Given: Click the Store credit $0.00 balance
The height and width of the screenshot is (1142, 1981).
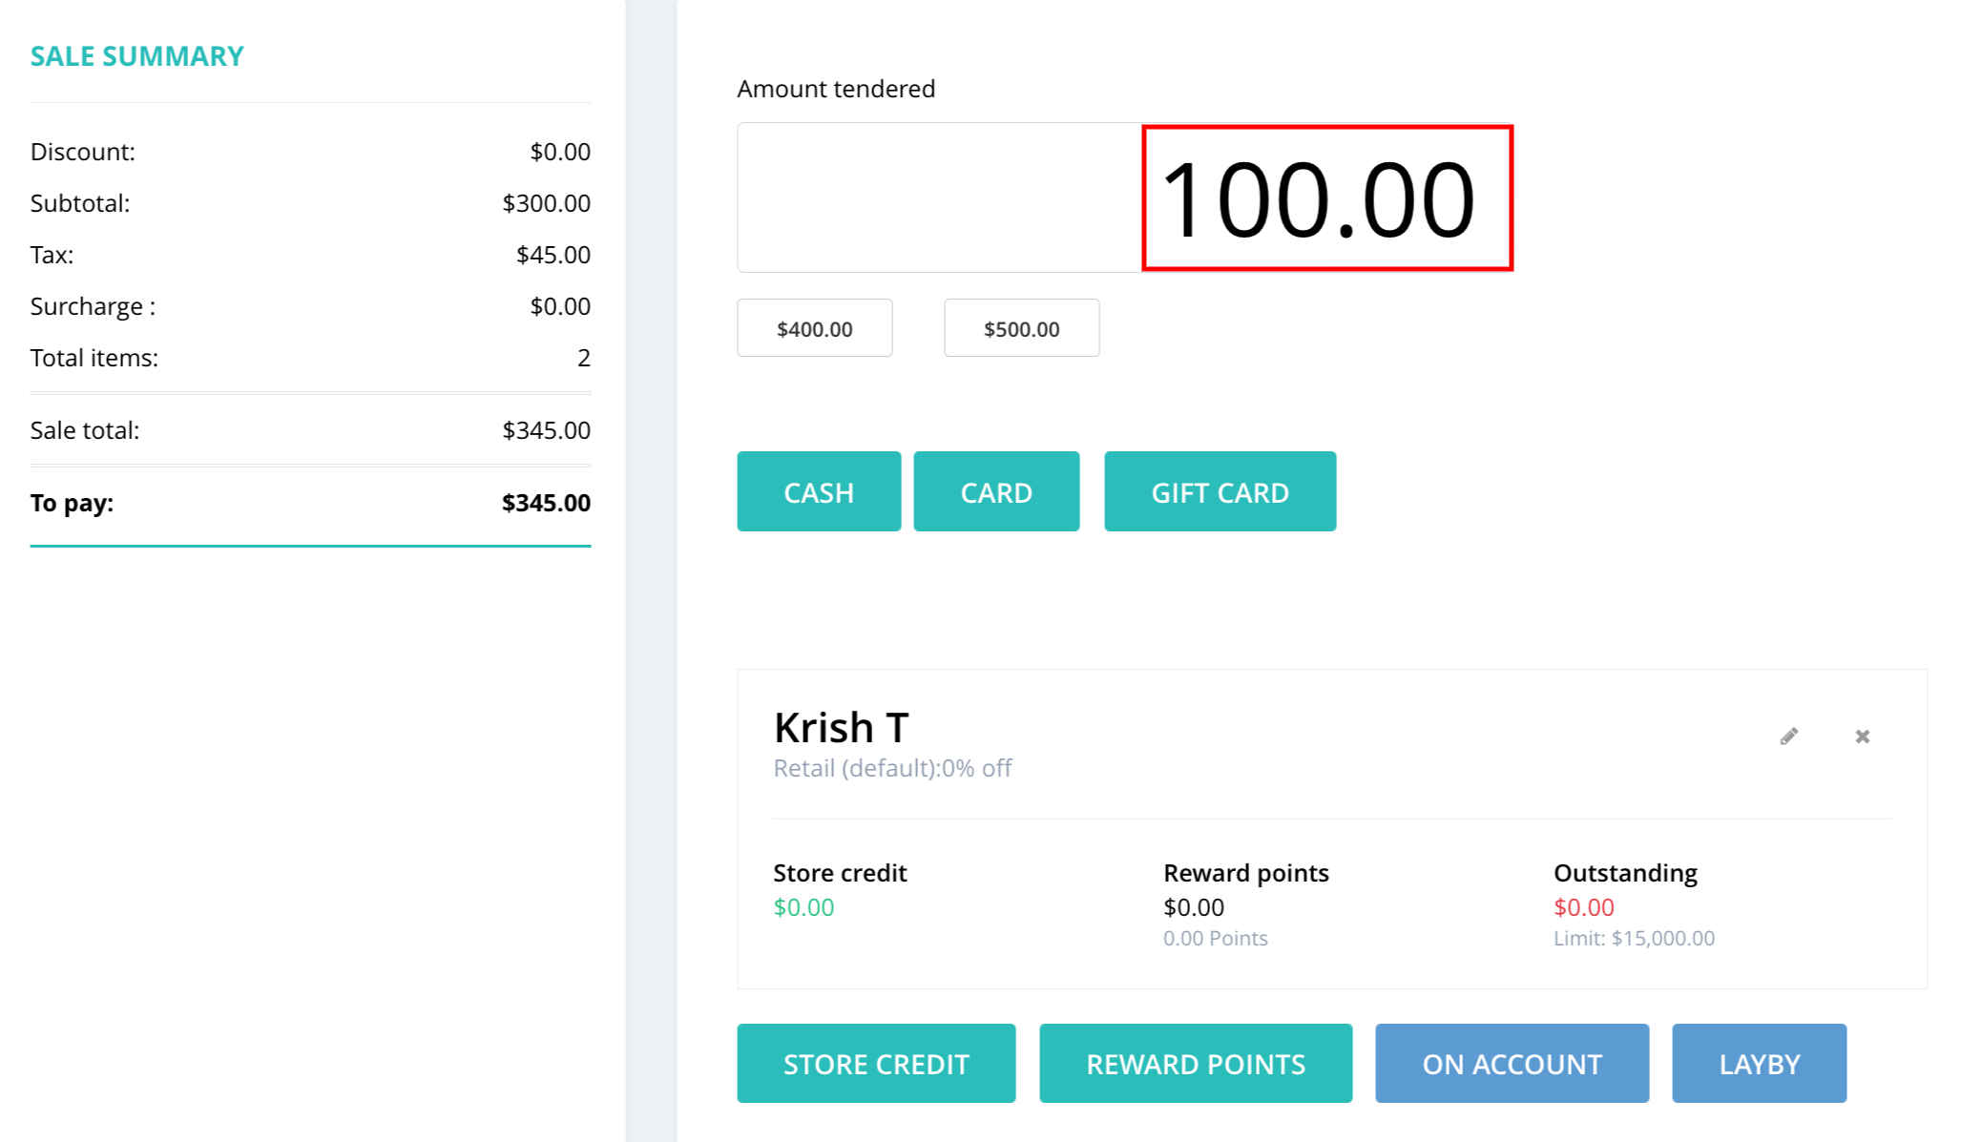Looking at the screenshot, I should (803, 907).
